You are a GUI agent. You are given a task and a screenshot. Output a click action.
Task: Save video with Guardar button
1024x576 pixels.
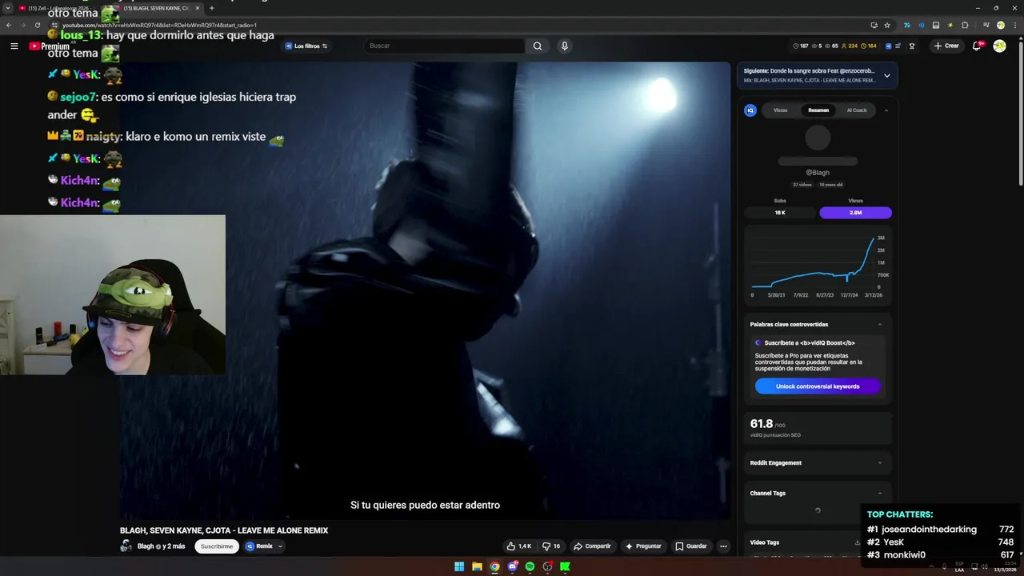[691, 546]
